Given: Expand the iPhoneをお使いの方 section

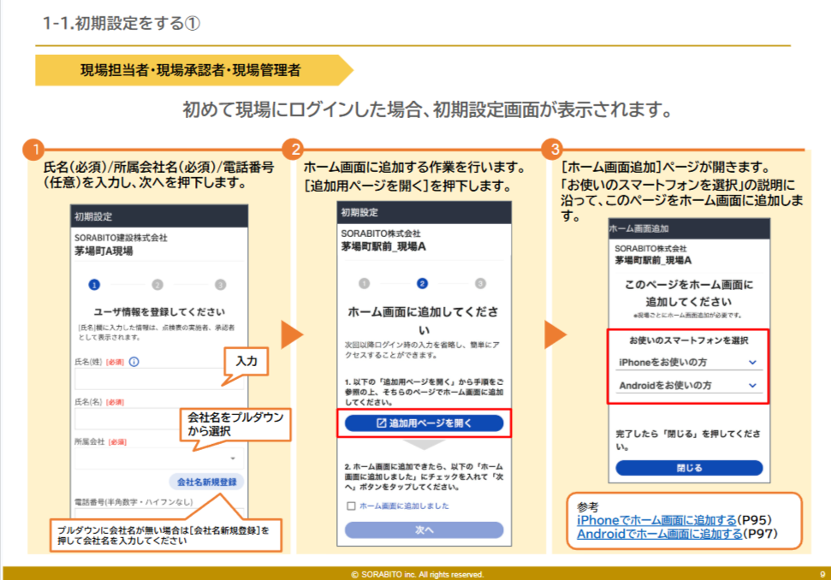Looking at the screenshot, I should [x=688, y=363].
